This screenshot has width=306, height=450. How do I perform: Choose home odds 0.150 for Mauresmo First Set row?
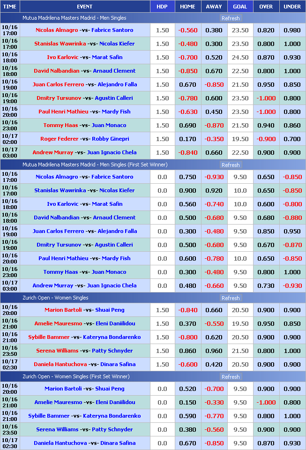pos(187,402)
